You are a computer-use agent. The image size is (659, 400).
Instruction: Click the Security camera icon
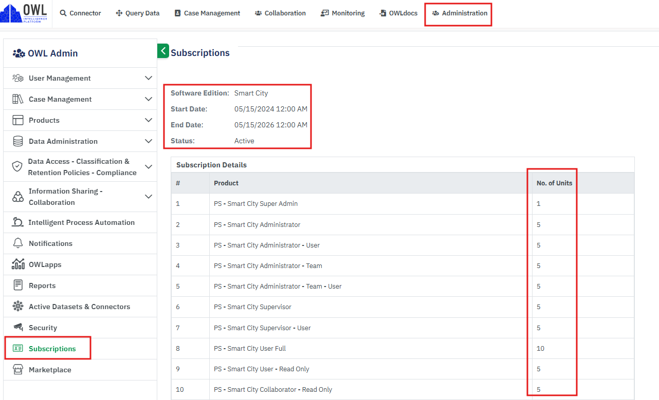click(x=18, y=327)
